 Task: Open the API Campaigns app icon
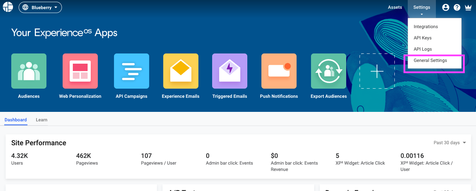pyautogui.click(x=132, y=71)
